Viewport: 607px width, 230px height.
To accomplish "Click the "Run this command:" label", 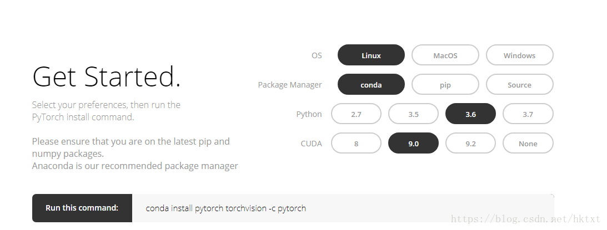I will pyautogui.click(x=82, y=208).
